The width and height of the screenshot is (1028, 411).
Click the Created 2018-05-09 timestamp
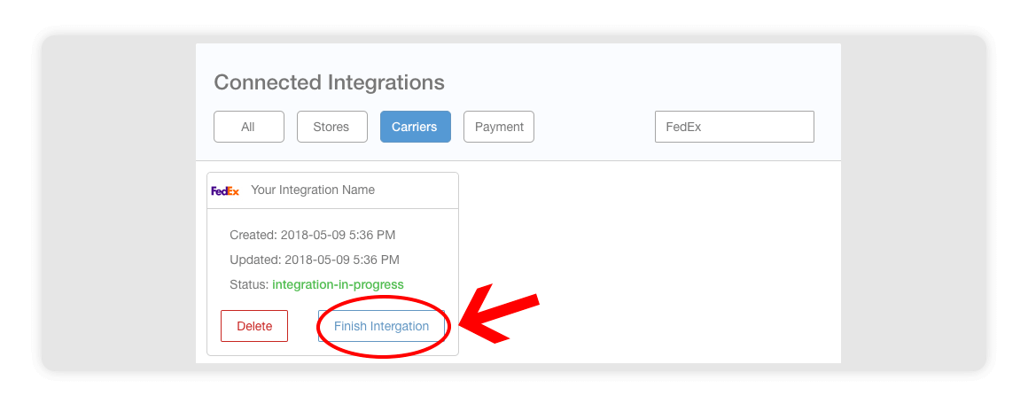click(x=313, y=235)
